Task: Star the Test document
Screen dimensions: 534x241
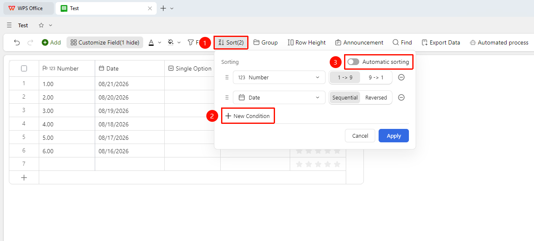Action: click(x=41, y=25)
